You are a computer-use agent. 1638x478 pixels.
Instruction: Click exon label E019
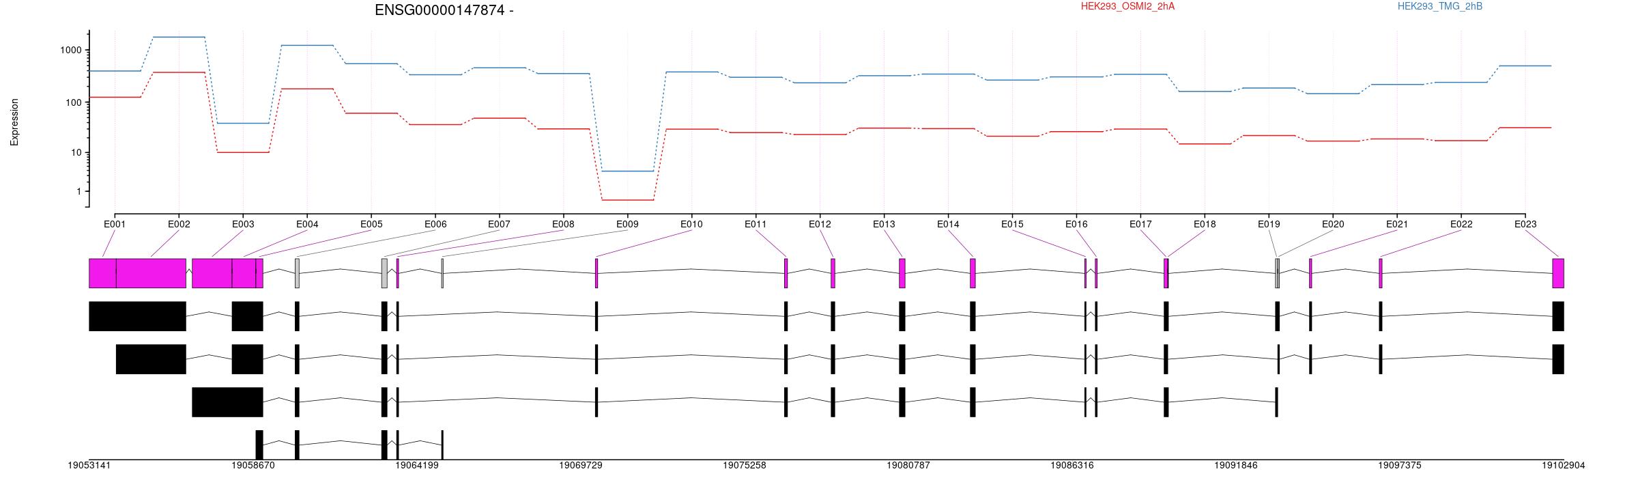click(x=1269, y=224)
